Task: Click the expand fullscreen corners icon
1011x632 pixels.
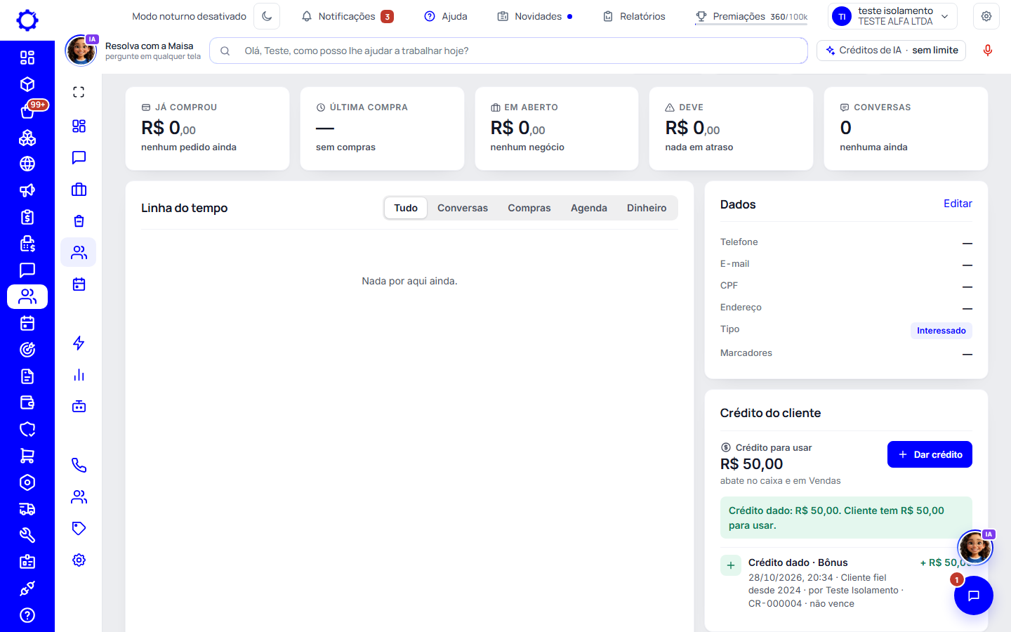Action: click(79, 92)
